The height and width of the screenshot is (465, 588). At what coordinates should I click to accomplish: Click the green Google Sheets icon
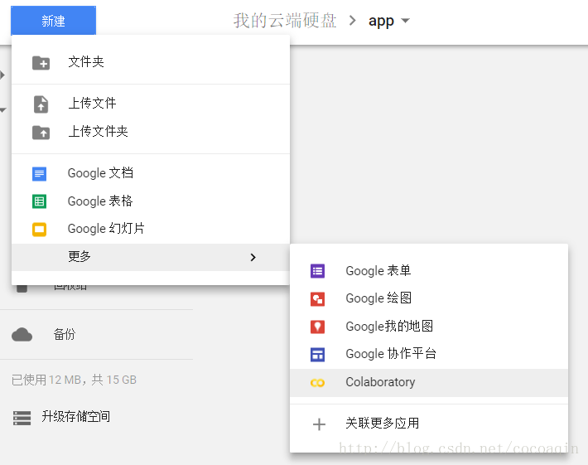[x=40, y=201]
